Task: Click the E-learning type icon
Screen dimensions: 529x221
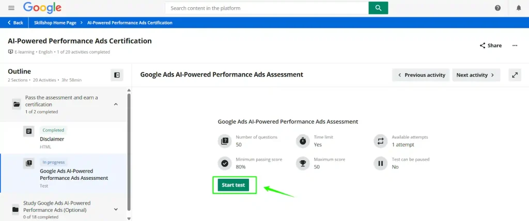Action: pyautogui.click(x=10, y=52)
